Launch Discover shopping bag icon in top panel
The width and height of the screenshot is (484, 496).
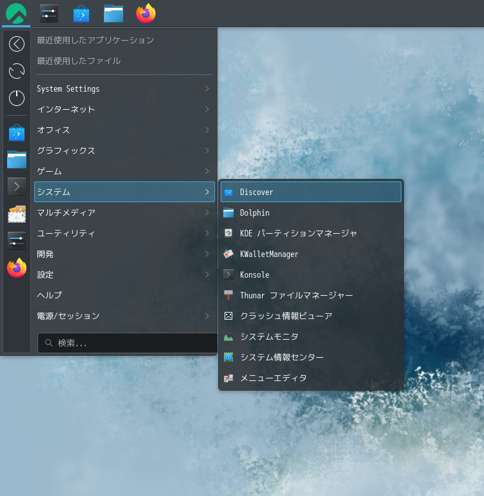click(x=81, y=14)
